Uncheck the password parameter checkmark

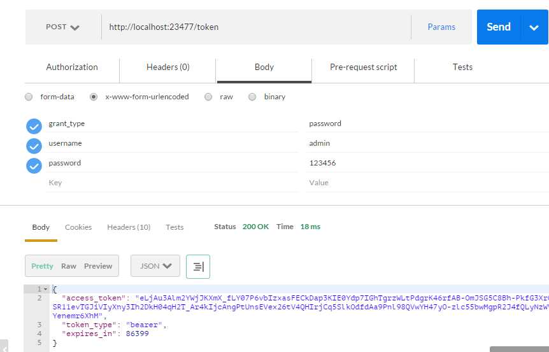[x=34, y=166]
